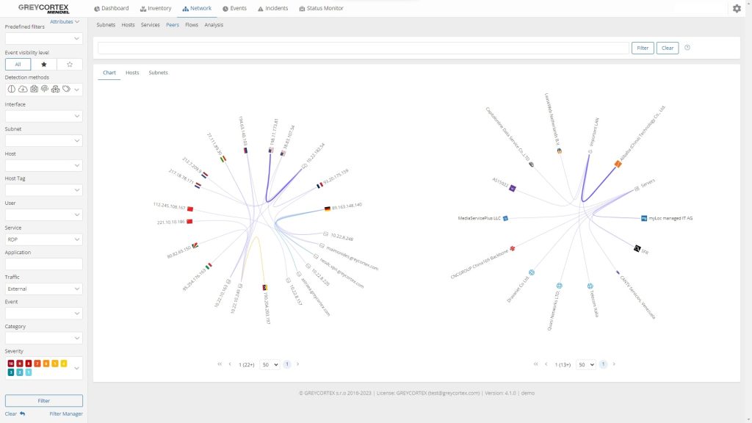
Task: Open the Filter Manager link
Action: pos(66,413)
